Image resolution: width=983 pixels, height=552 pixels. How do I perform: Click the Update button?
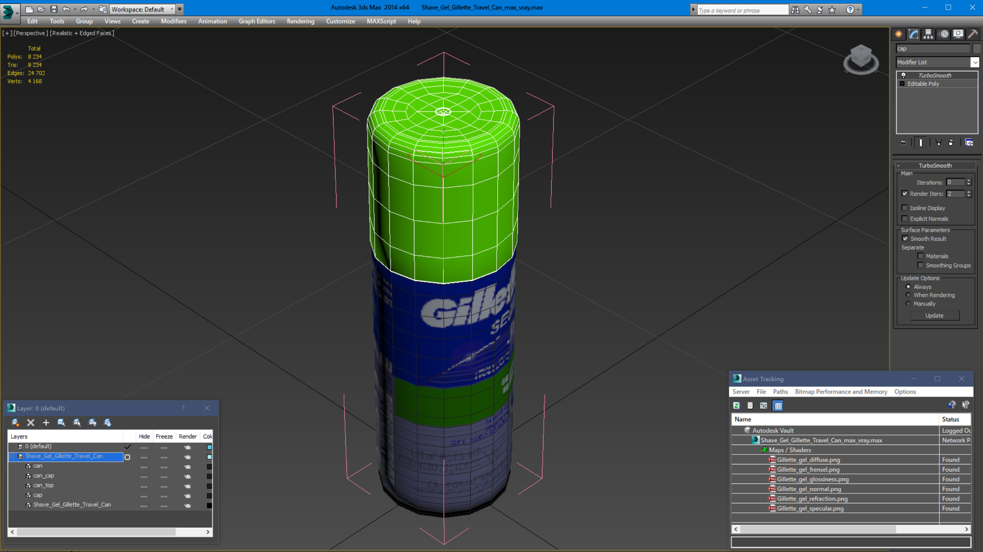(x=934, y=315)
